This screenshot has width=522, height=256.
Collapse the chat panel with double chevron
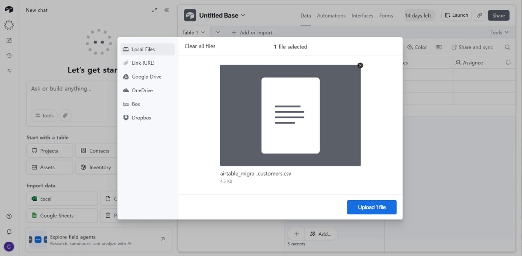click(x=166, y=10)
